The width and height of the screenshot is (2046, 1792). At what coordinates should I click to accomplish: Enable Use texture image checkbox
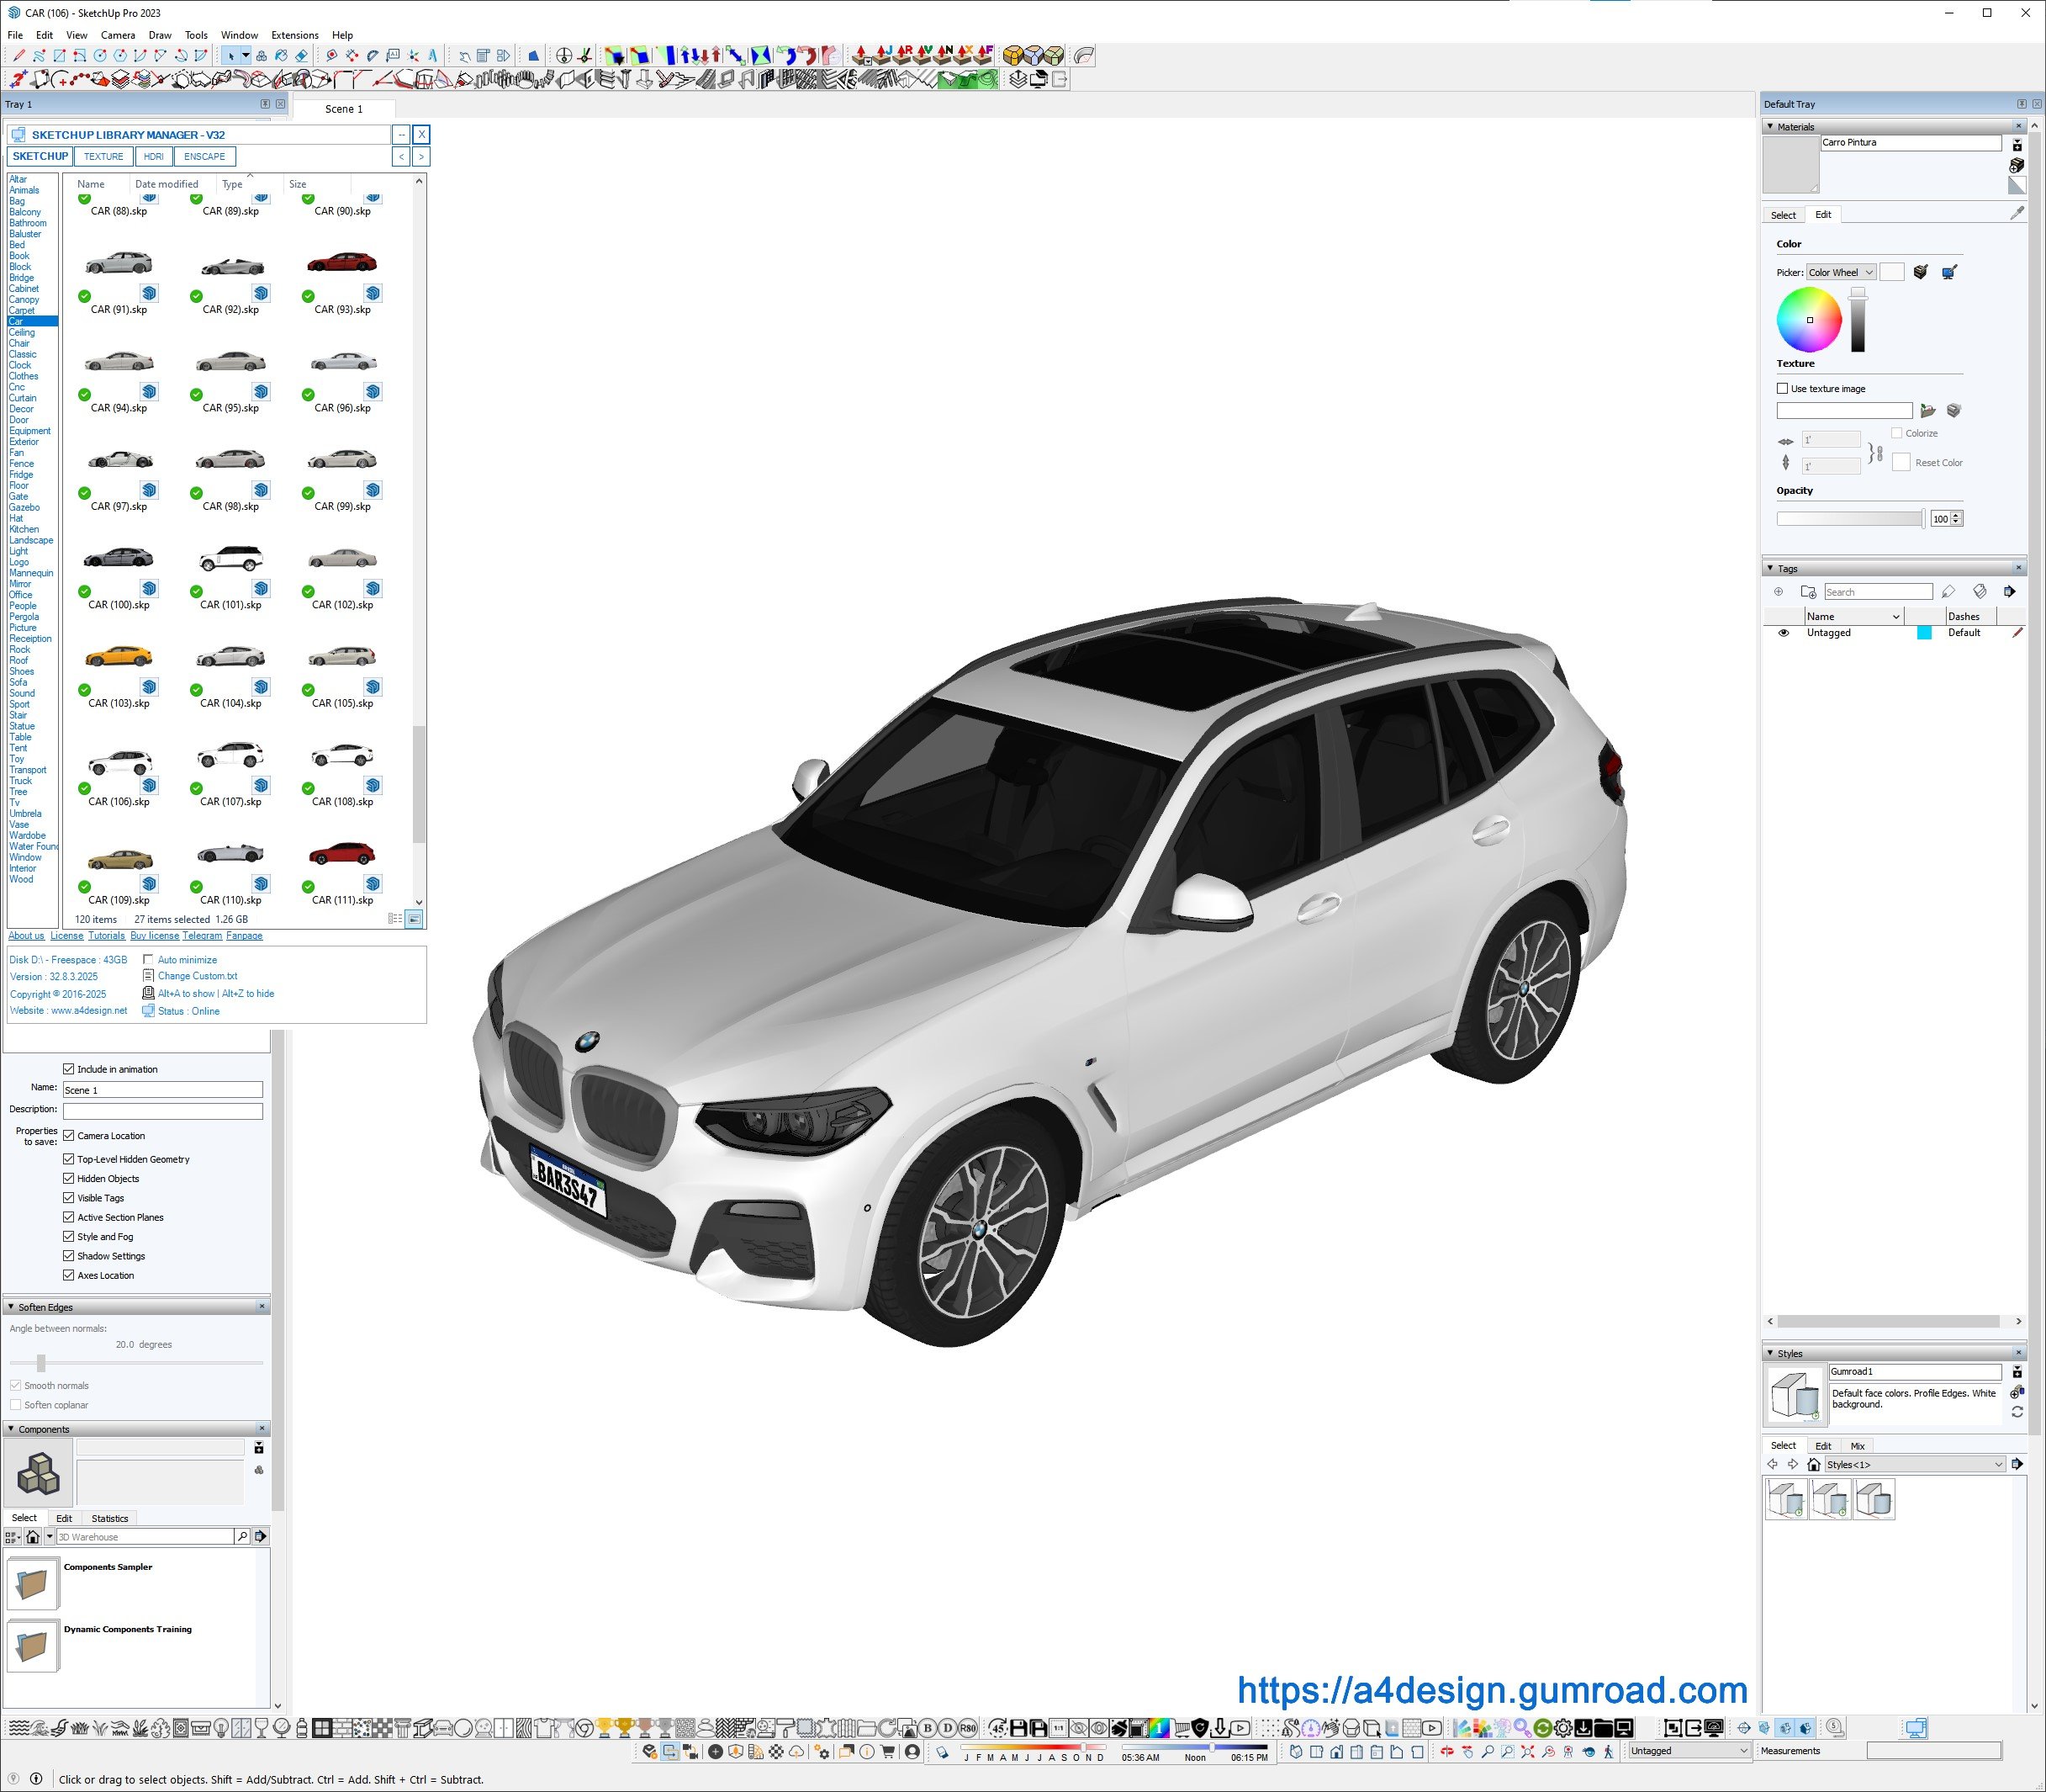pos(1782,389)
